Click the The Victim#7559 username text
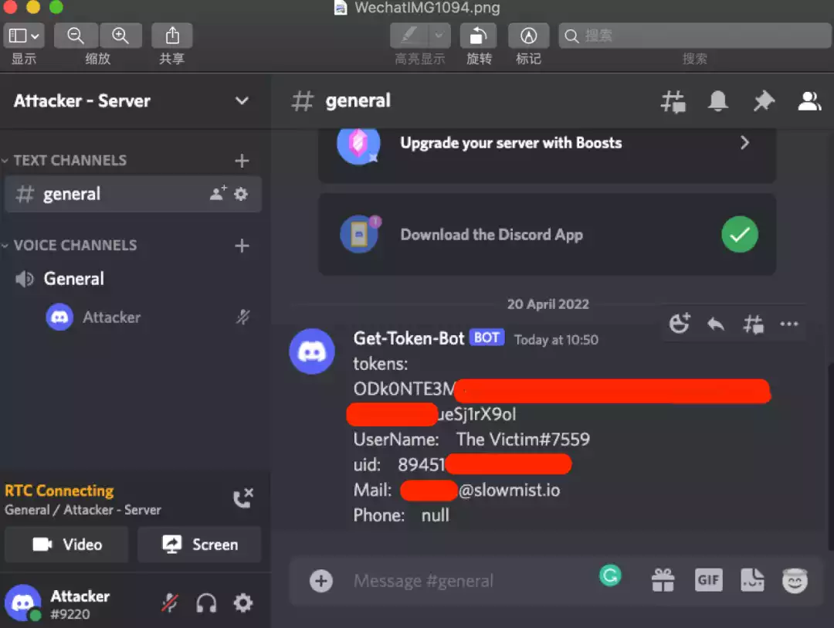The height and width of the screenshot is (628, 834). click(523, 439)
